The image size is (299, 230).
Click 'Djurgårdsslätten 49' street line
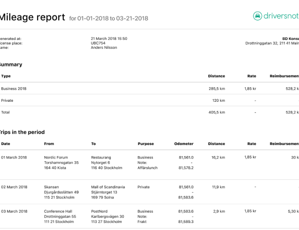tap(61, 192)
